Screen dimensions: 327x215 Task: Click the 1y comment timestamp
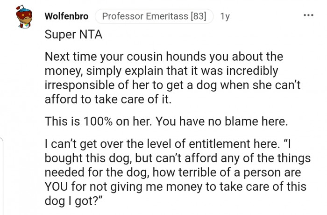click(x=225, y=16)
